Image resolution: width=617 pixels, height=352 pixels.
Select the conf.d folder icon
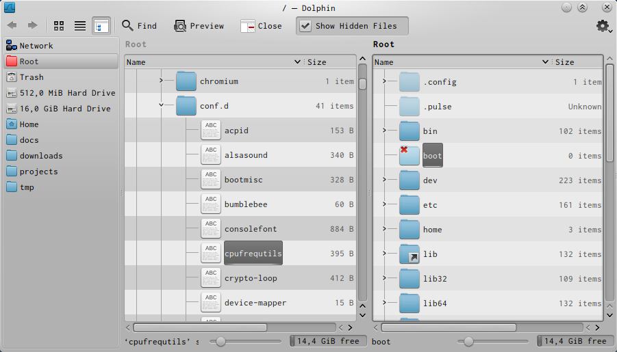[x=186, y=106]
